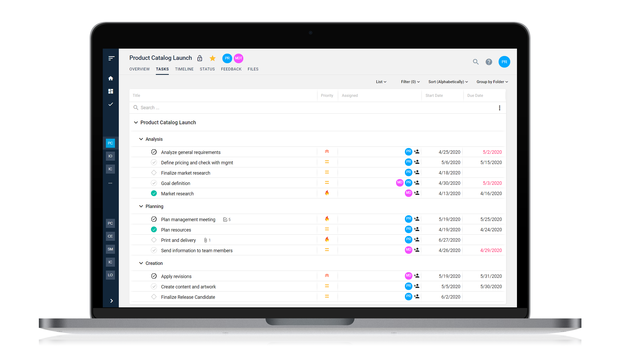Click the project lock icon
Image resolution: width=620 pixels, height=356 pixels.
coord(200,58)
